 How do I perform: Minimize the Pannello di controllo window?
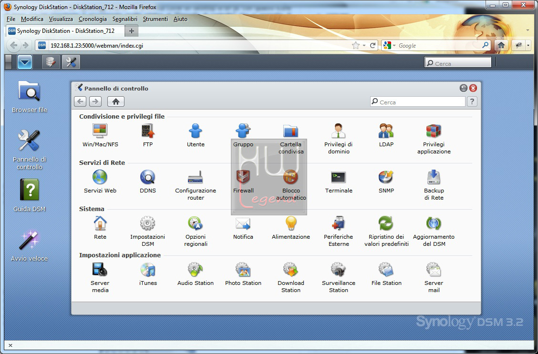coord(464,89)
